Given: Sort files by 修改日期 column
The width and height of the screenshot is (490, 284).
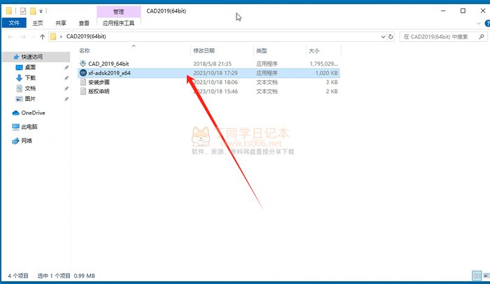Looking at the screenshot, I should pyautogui.click(x=204, y=50).
